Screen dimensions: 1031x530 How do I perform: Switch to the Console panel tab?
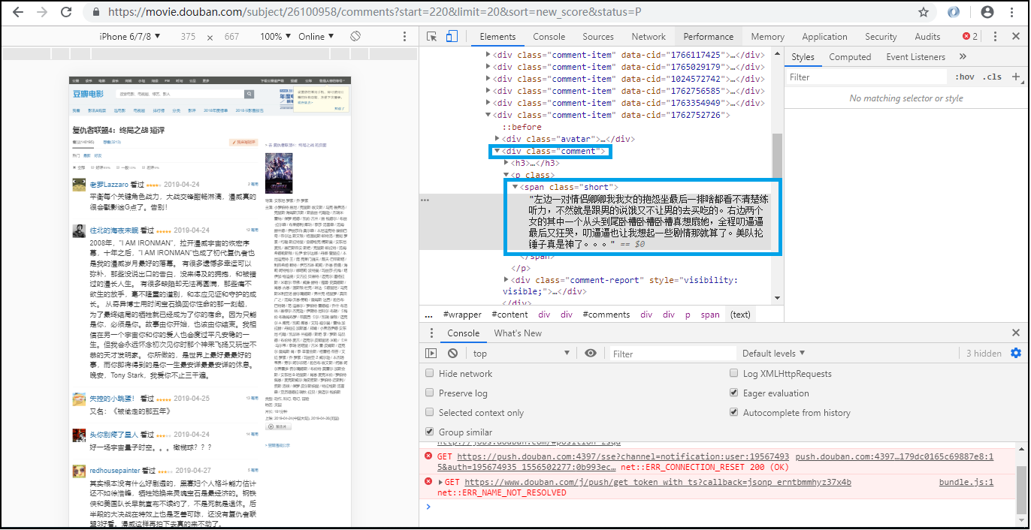pyautogui.click(x=549, y=36)
